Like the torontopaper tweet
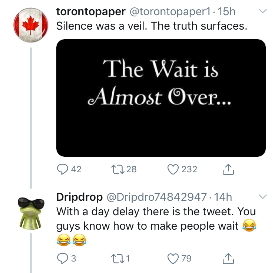This screenshot has width=278, height=273. (x=173, y=169)
